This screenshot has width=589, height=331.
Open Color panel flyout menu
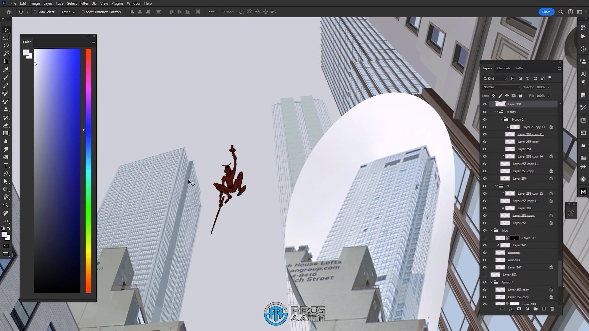(x=93, y=42)
